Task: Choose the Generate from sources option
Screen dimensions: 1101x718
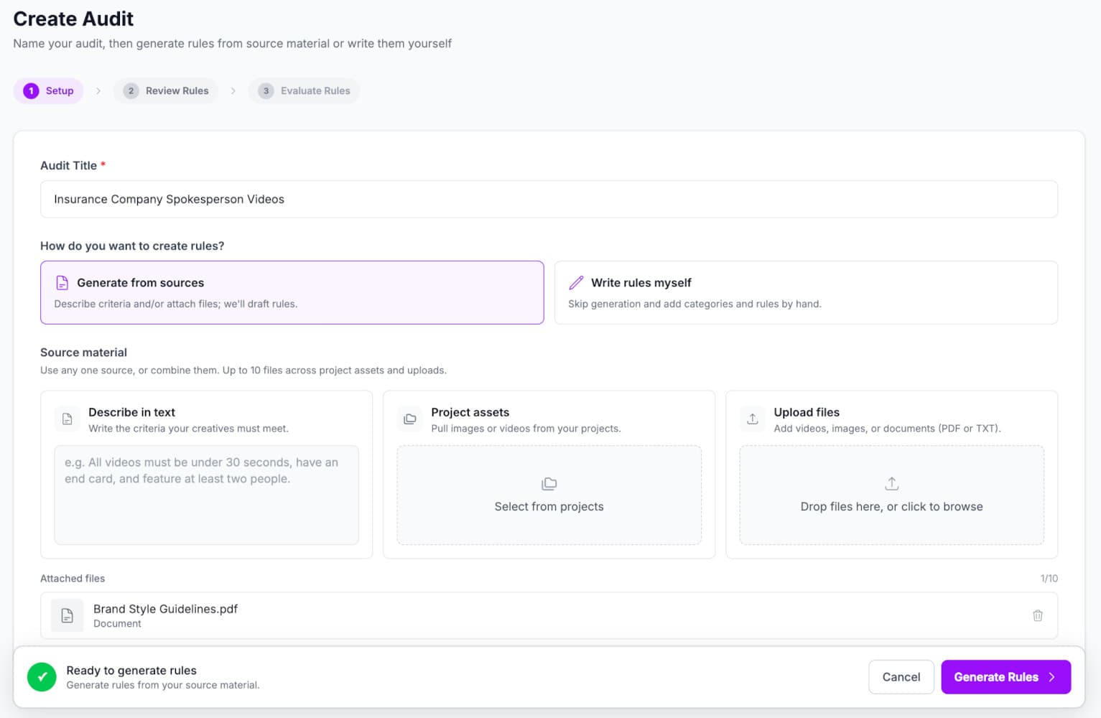Action: 292,292
